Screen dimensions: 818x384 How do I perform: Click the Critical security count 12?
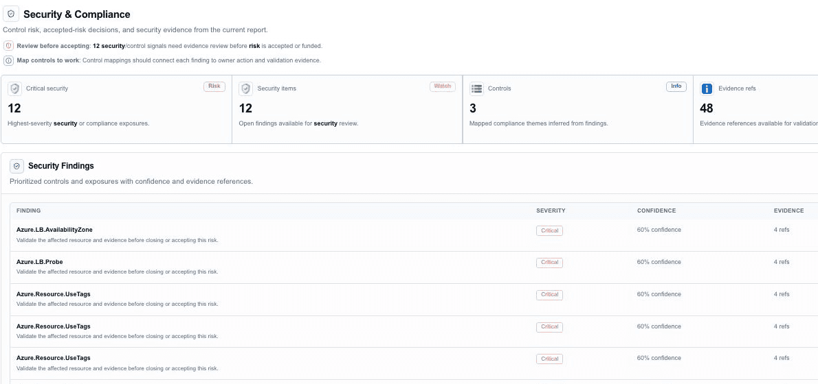14,108
